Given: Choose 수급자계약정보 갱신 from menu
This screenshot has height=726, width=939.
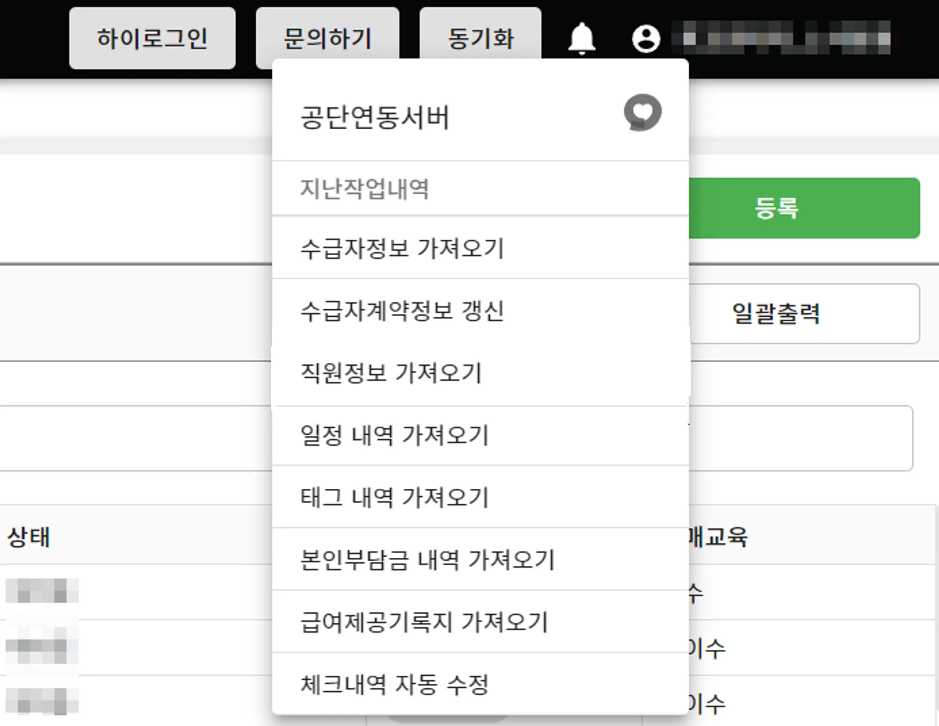Looking at the screenshot, I should point(402,311).
